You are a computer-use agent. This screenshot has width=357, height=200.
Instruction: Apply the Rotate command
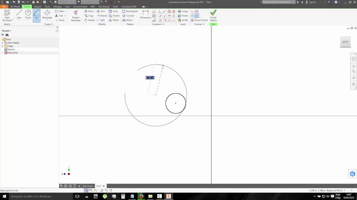coord(90,20)
